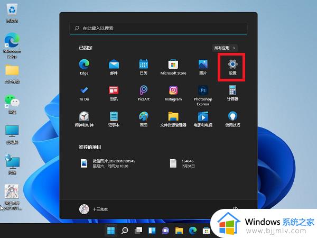
Task: Open Alarms & Clock (闹钟和时钟)
Action: coord(84,120)
